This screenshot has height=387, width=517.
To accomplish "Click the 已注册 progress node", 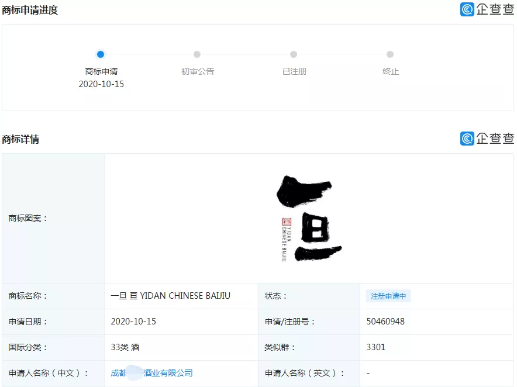I will click(294, 53).
